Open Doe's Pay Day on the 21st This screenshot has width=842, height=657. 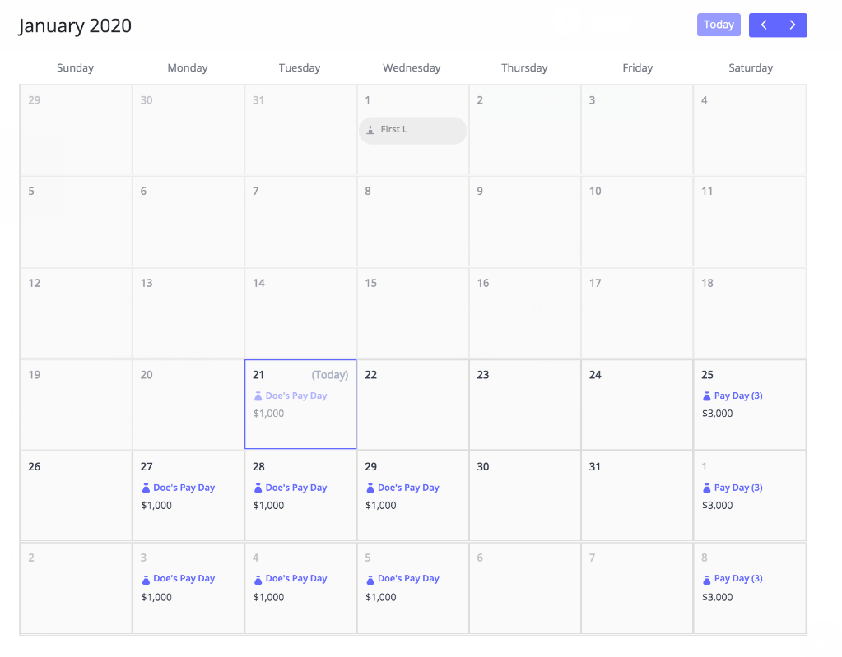tap(295, 396)
